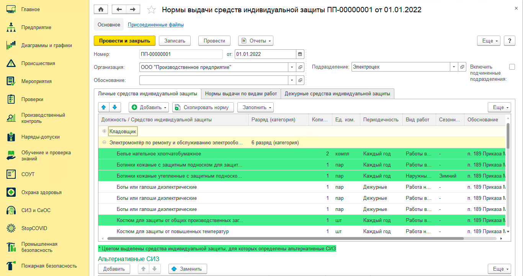Open the Мероприятия sidebar icon
Image resolution: width=523 pixels, height=276 pixels.
click(x=11, y=81)
